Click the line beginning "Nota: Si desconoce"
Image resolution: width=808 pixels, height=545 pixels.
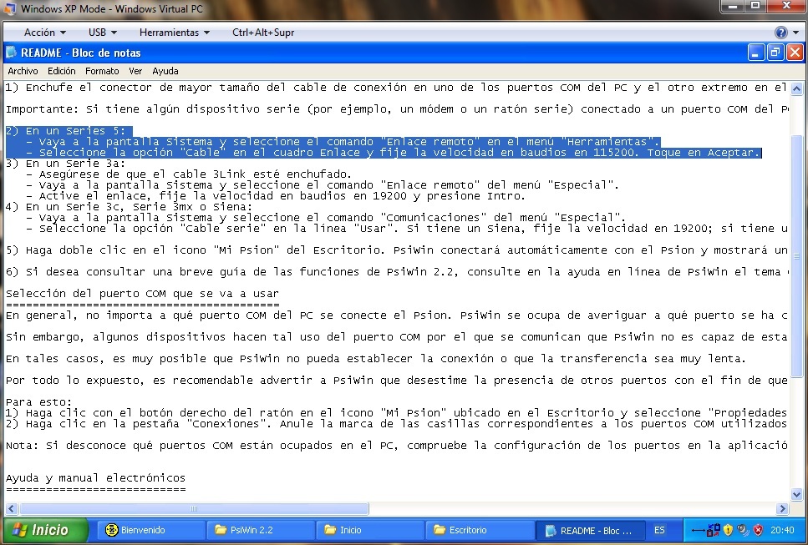tap(397, 446)
